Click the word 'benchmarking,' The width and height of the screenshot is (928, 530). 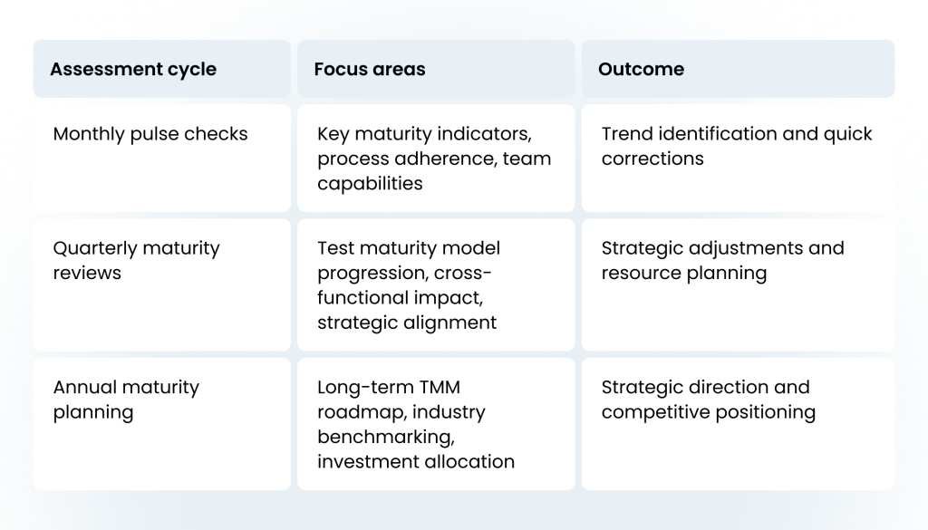386,437
